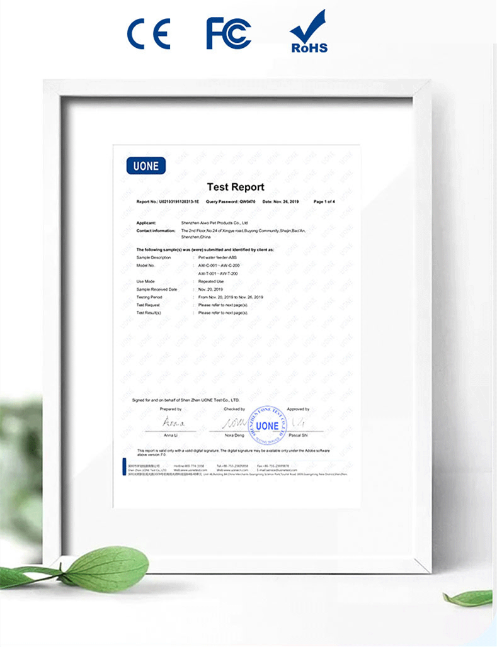Click the Testing Period date range
497x647 pixels.
tap(231, 296)
